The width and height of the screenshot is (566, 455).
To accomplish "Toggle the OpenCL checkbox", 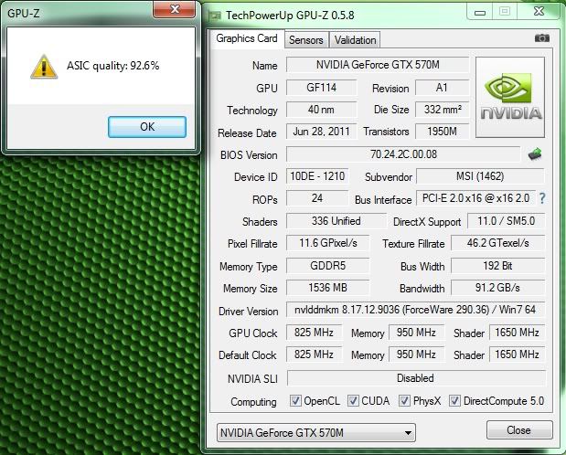I will (x=295, y=400).
